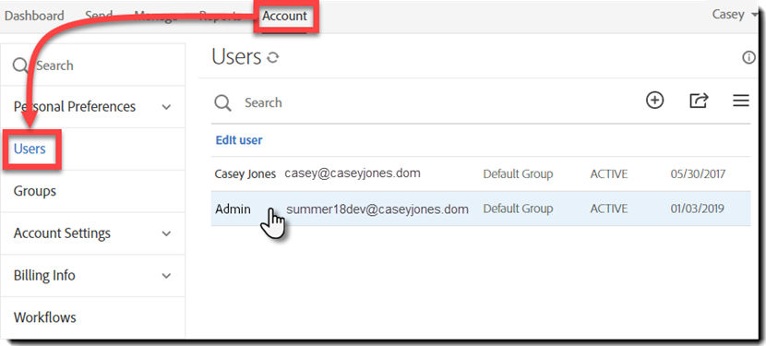Click ACTIVE status in Admin row
The image size is (766, 346).
[609, 209]
